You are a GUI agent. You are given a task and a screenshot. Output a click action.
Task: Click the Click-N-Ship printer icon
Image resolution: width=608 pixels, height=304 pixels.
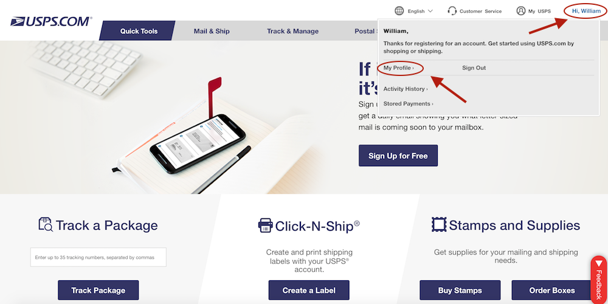pos(265,226)
